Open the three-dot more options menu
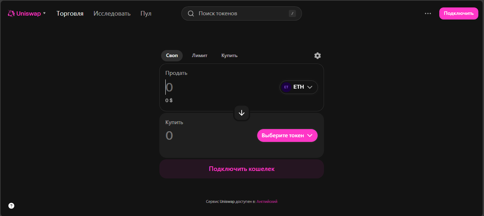 (428, 13)
